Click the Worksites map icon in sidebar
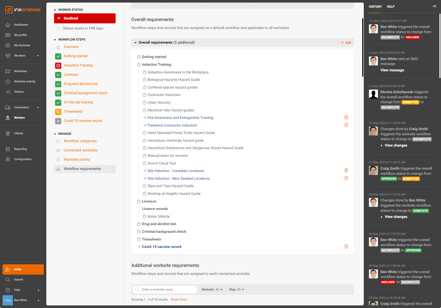This screenshot has width=441, height=308. (x=8, y=71)
